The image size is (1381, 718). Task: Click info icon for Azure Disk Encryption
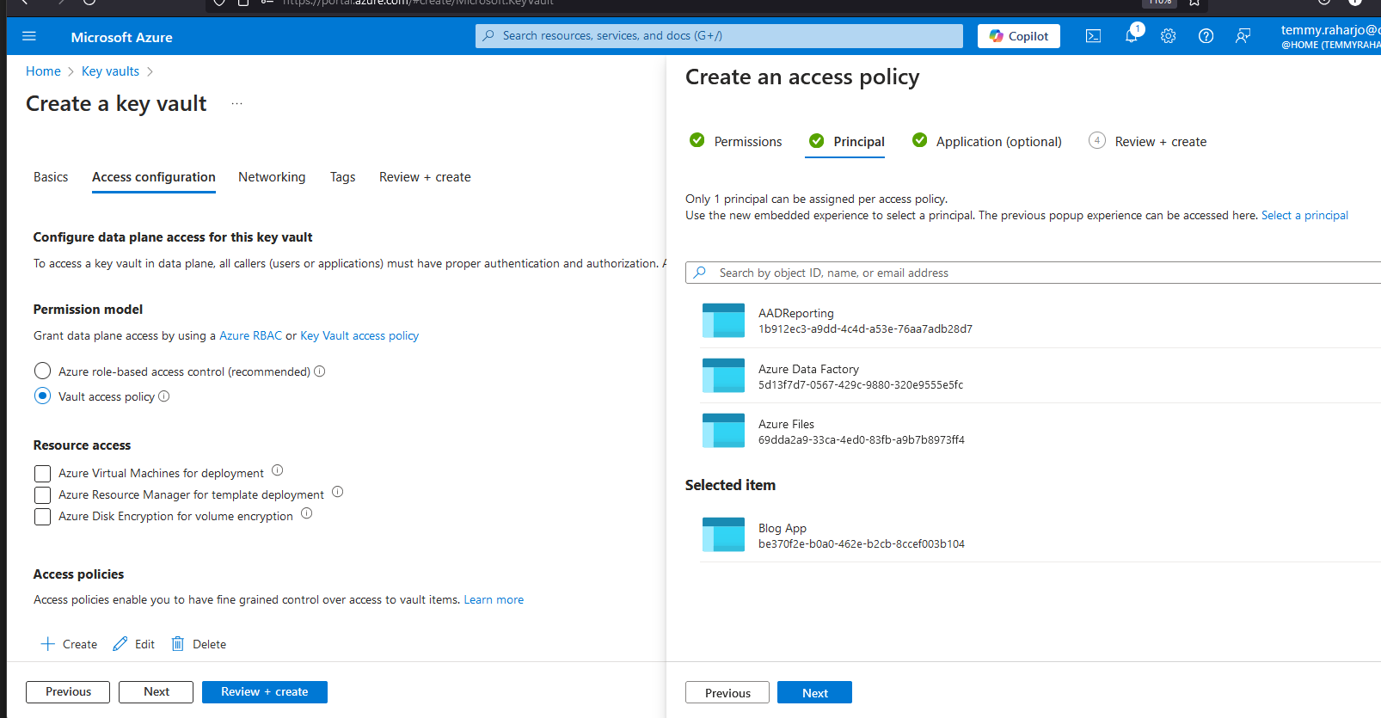(307, 513)
